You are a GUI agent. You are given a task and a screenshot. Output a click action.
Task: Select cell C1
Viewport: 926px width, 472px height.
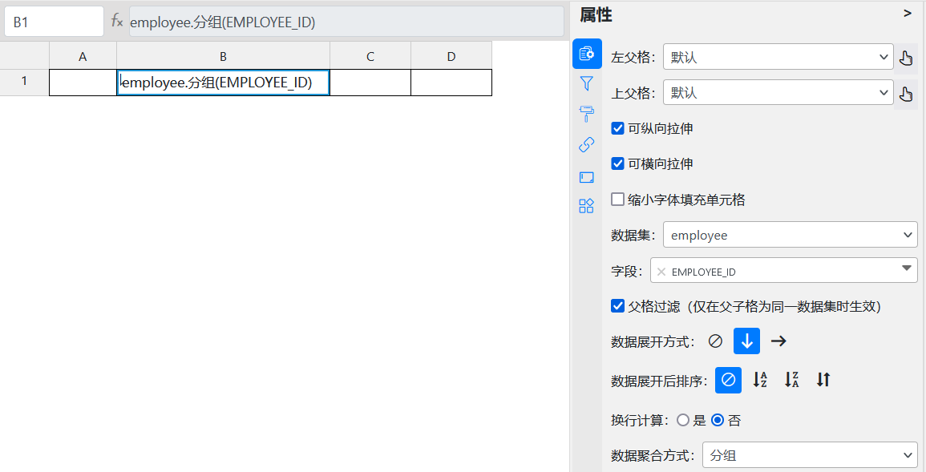pos(370,83)
